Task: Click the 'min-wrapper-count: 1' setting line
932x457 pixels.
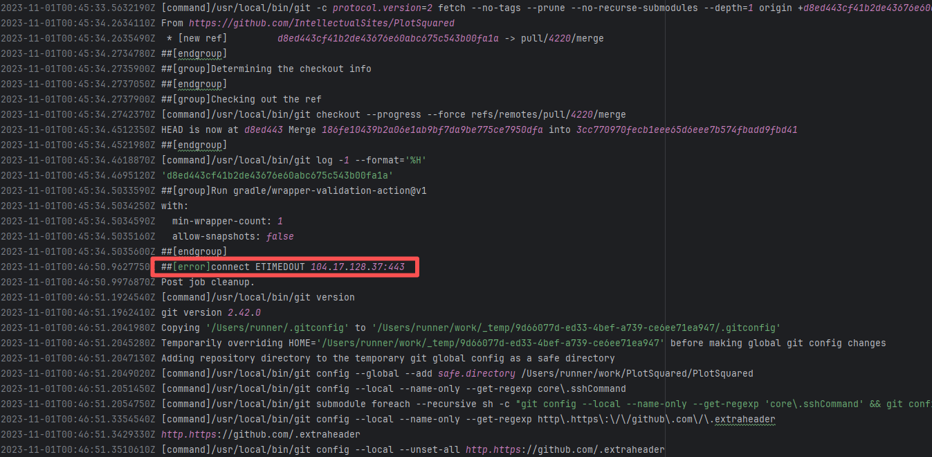Action: coord(227,221)
